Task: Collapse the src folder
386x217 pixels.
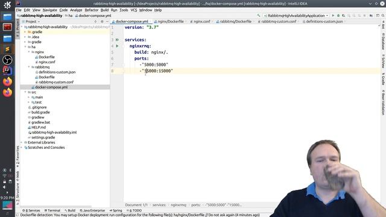Action: [x=25, y=92]
